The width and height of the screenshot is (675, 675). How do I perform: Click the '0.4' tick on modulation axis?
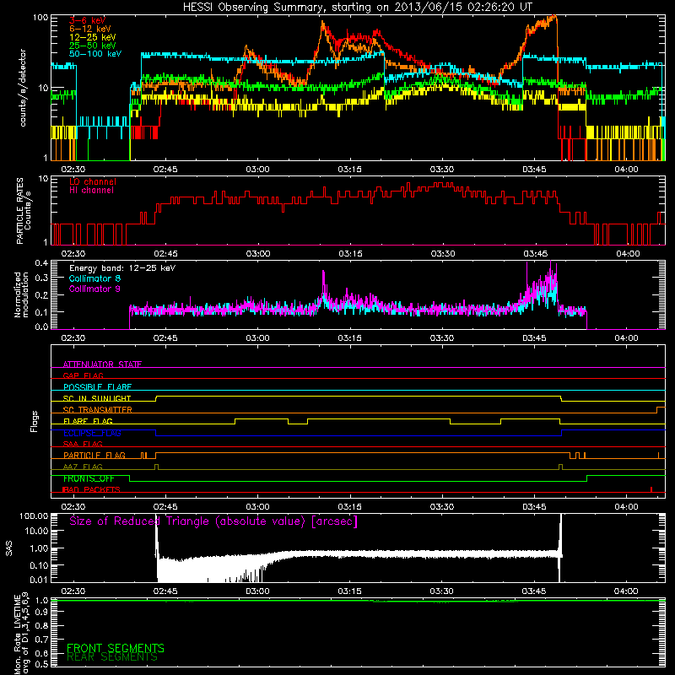point(41,263)
